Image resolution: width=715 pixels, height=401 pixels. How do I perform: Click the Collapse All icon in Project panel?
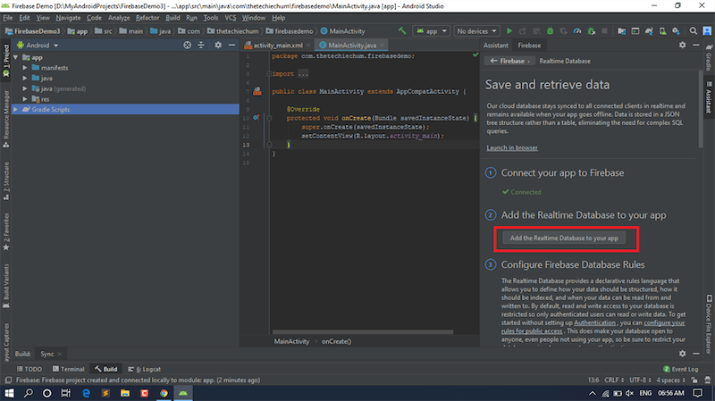[x=200, y=45]
